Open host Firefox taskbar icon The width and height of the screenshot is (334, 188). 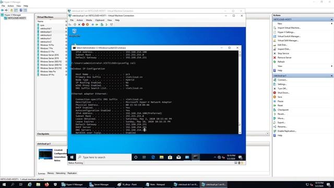(x=46, y=184)
